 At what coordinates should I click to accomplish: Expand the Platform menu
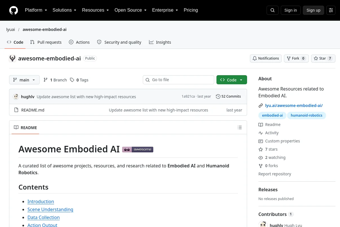click(36, 10)
